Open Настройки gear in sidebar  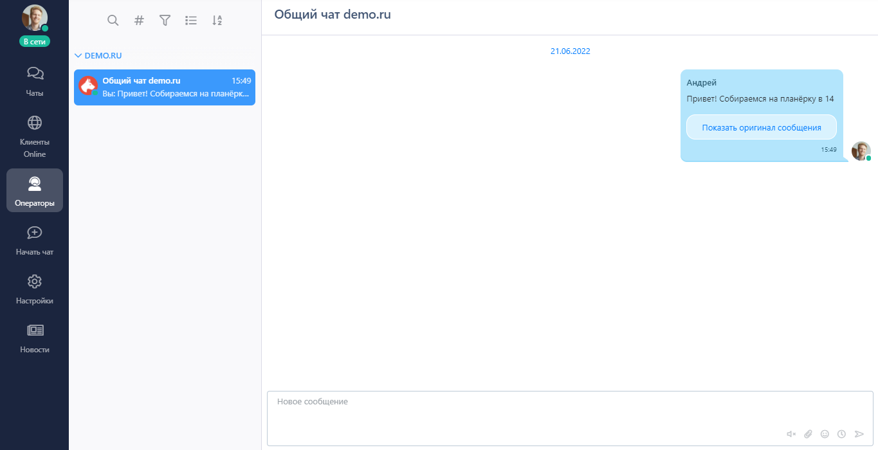(x=35, y=289)
